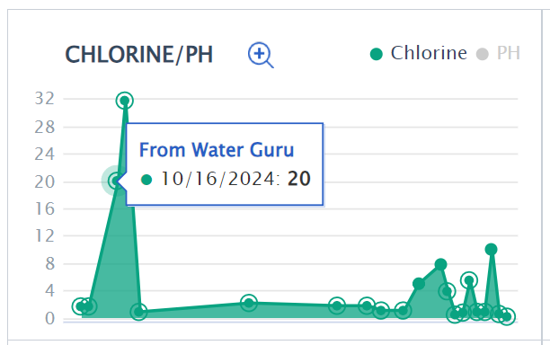Click the 10/16/2024 tooltip value text
This screenshot has height=345, width=550.
pos(235,179)
